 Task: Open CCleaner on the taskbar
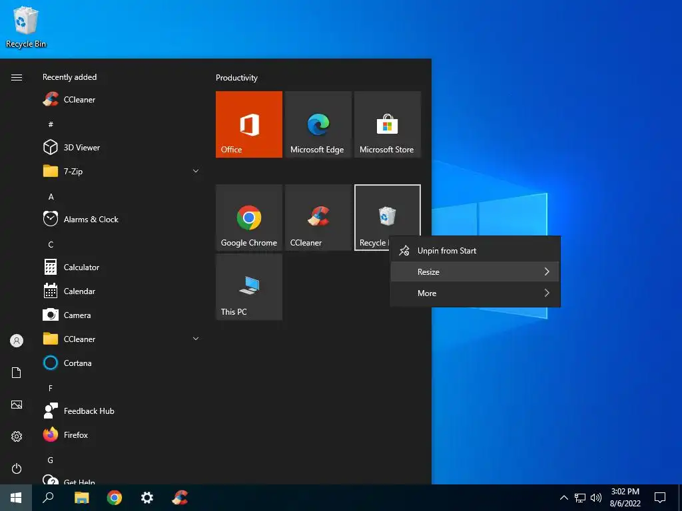click(180, 498)
